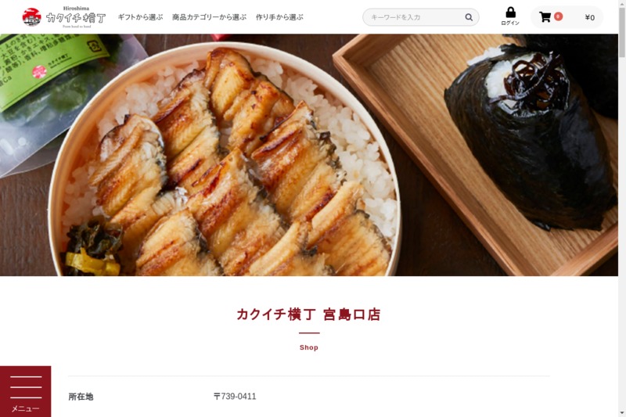Open the shopping cart icon

click(545, 16)
